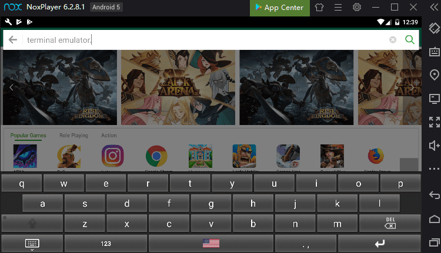The image size is (441, 253).
Task: Open the Instagram app icon
Action: coord(112,156)
